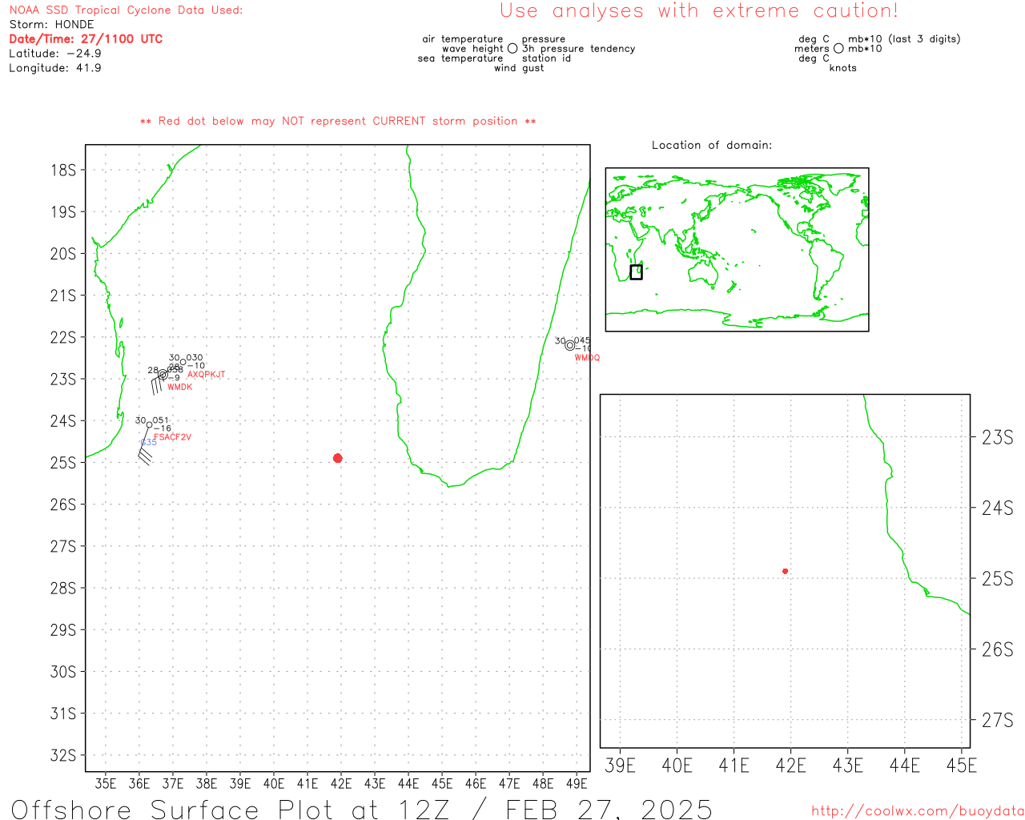This screenshot has height=820, width=1025.
Task: Click the 28S latitude label on main map
Action: [x=63, y=588]
